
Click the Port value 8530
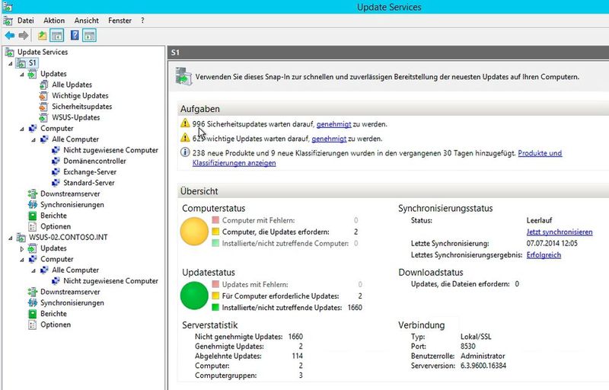[x=467, y=346]
